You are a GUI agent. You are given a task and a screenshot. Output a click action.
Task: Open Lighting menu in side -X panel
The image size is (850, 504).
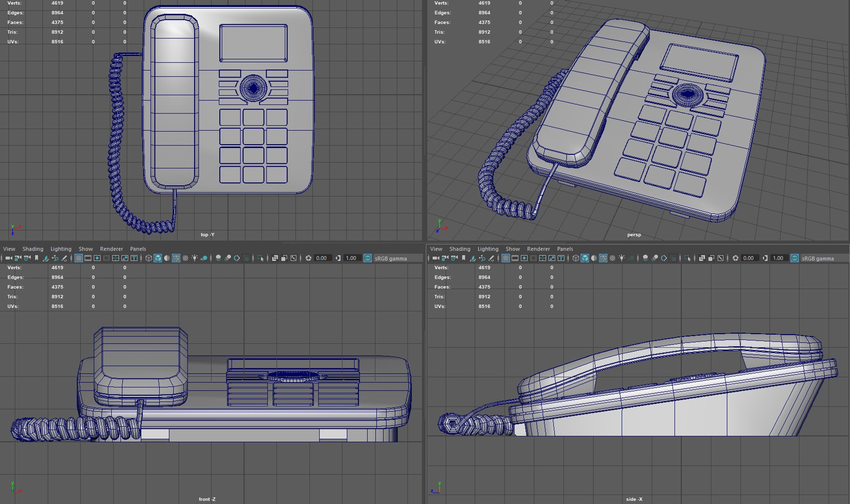click(488, 249)
